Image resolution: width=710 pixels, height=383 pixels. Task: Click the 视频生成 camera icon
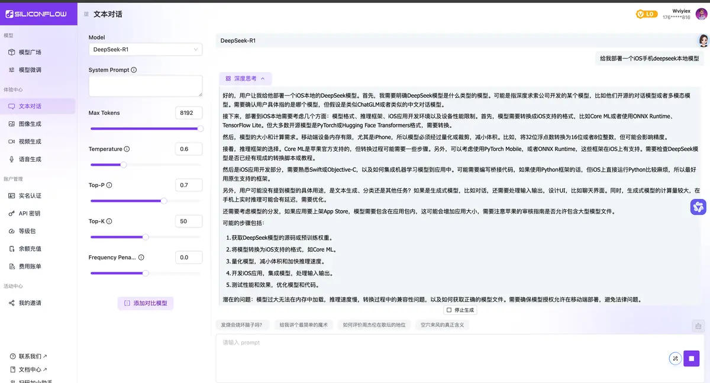(x=12, y=141)
